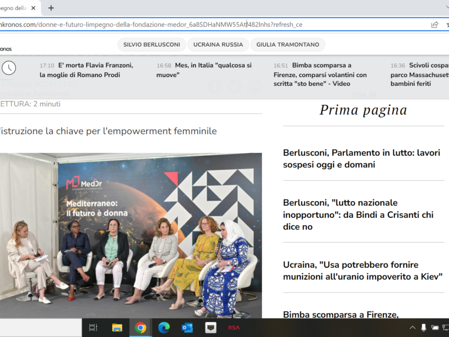Open Berlusconi Parlamento in lutto headline
Image resolution: width=449 pixels, height=337 pixels.
[x=361, y=159]
